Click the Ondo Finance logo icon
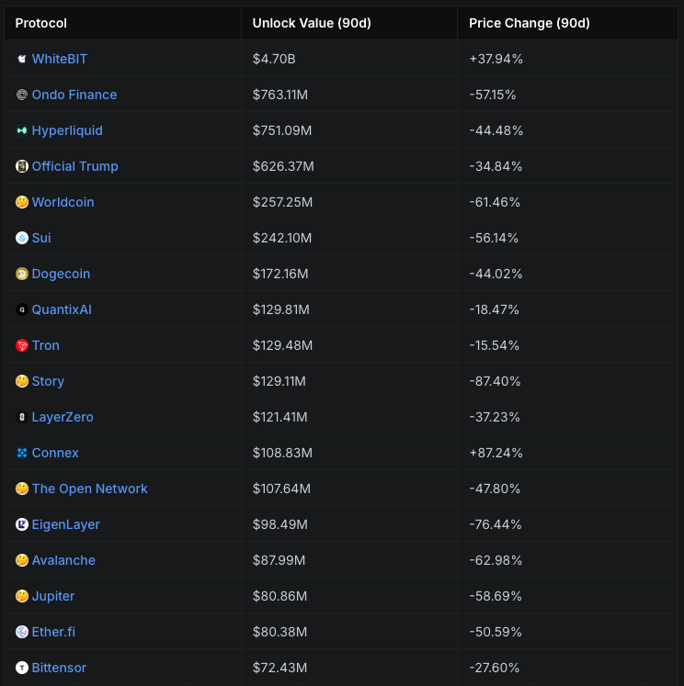Screen dimensions: 684x686 point(22,95)
